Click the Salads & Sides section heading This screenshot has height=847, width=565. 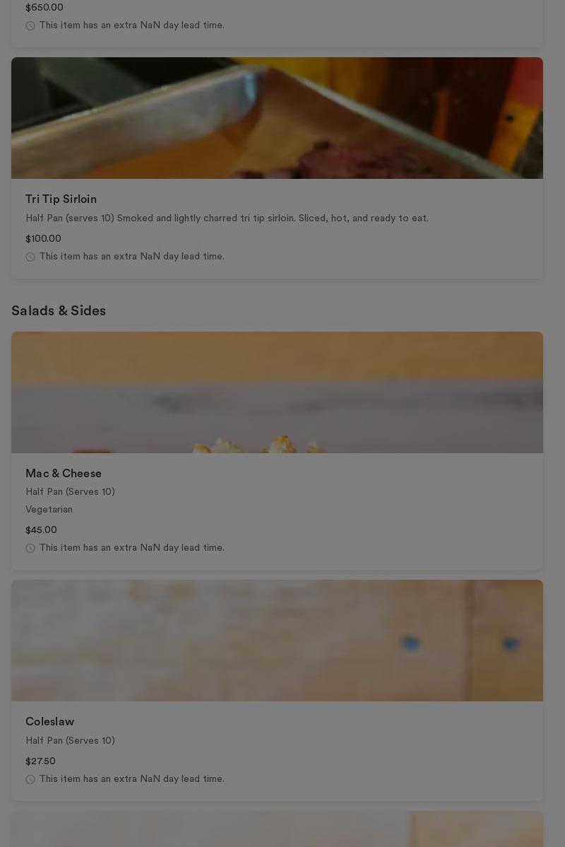click(x=59, y=310)
